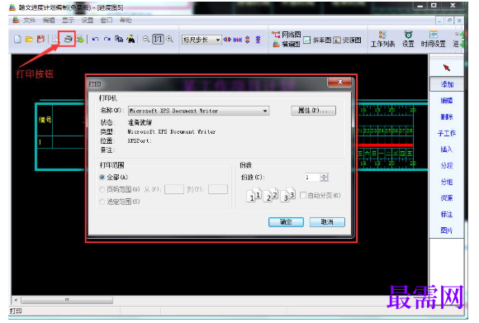The height and width of the screenshot is (323, 479).
Task: Click the Redo arrow icon
Action: pos(107,39)
